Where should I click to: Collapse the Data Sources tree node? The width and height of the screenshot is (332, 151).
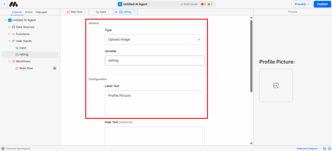pos(9,27)
